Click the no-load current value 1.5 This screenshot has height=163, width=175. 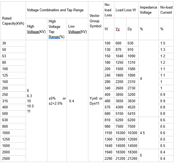click(x=166, y=43)
